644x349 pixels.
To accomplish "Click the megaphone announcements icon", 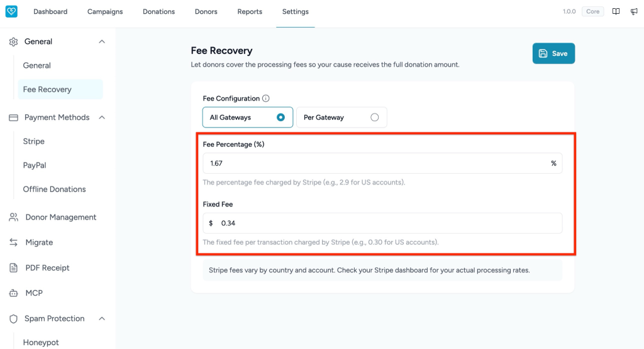I will point(634,11).
